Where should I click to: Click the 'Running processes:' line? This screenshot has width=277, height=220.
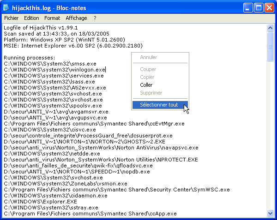30,58
